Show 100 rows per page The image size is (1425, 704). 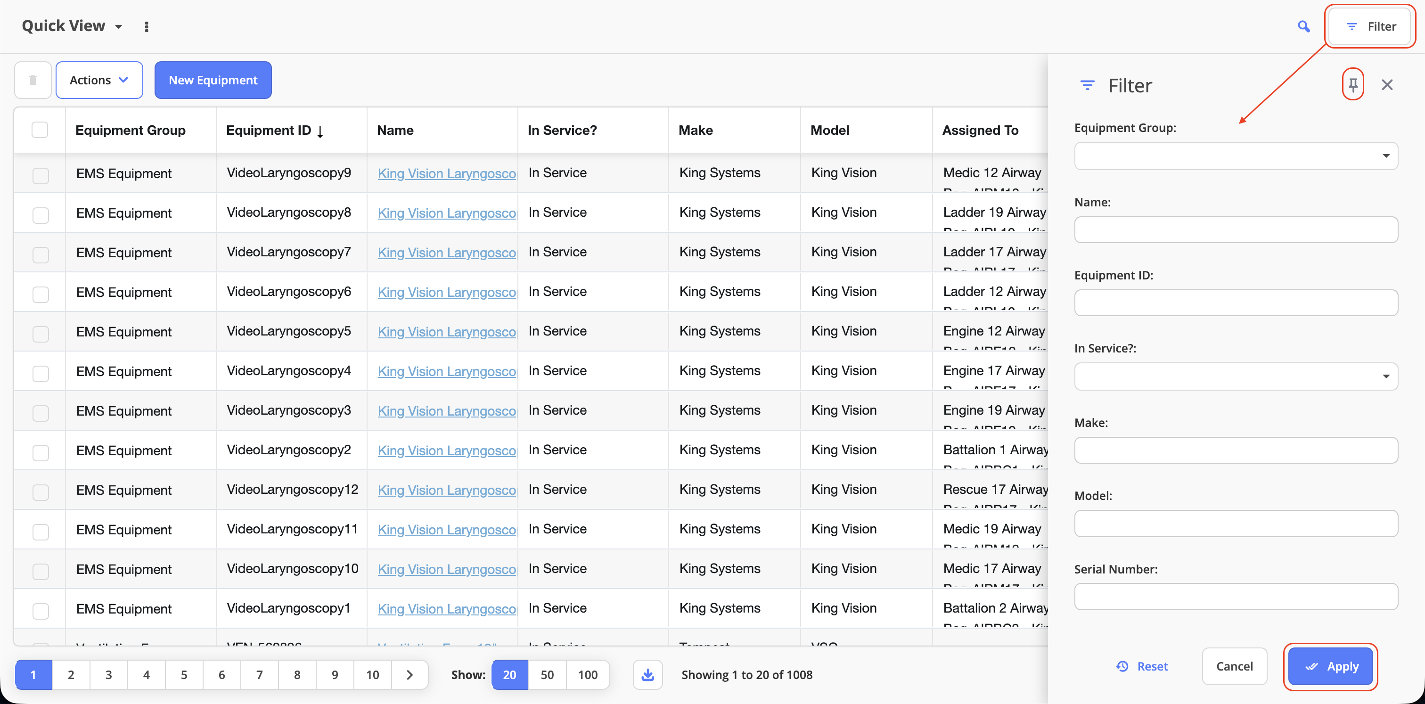(x=588, y=675)
